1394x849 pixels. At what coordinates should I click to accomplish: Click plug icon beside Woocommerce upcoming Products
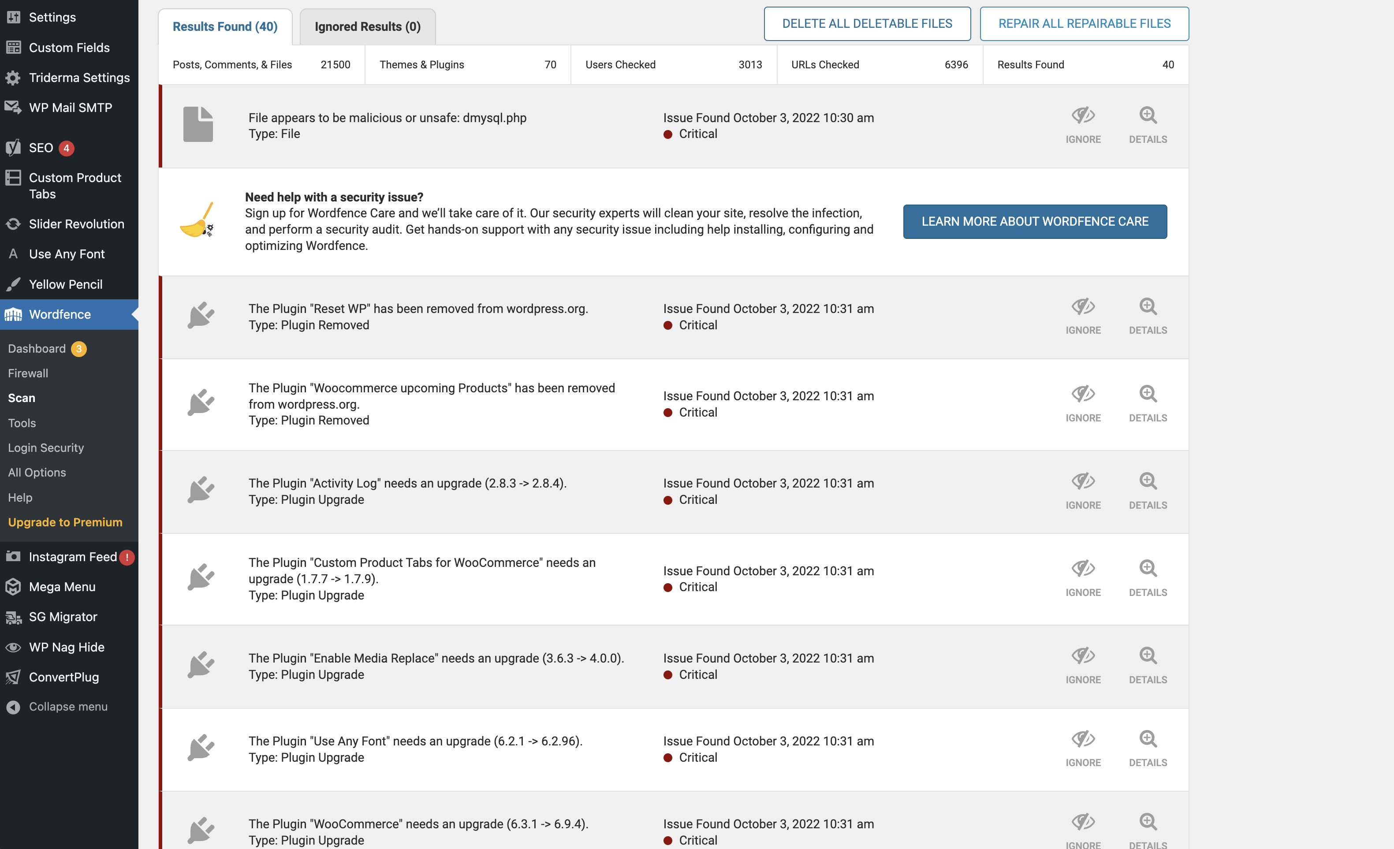201,402
